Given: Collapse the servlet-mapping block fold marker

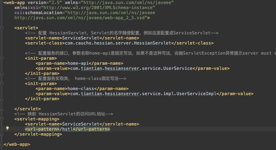Looking at the screenshot, I should 2,119.
